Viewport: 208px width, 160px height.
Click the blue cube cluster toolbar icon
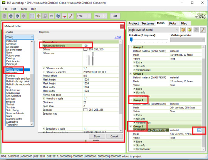click(58, 16)
